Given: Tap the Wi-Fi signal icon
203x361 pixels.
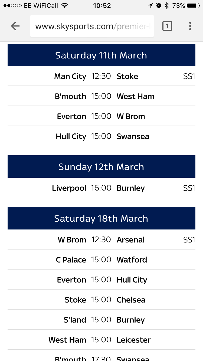Looking at the screenshot, I should (64, 5).
